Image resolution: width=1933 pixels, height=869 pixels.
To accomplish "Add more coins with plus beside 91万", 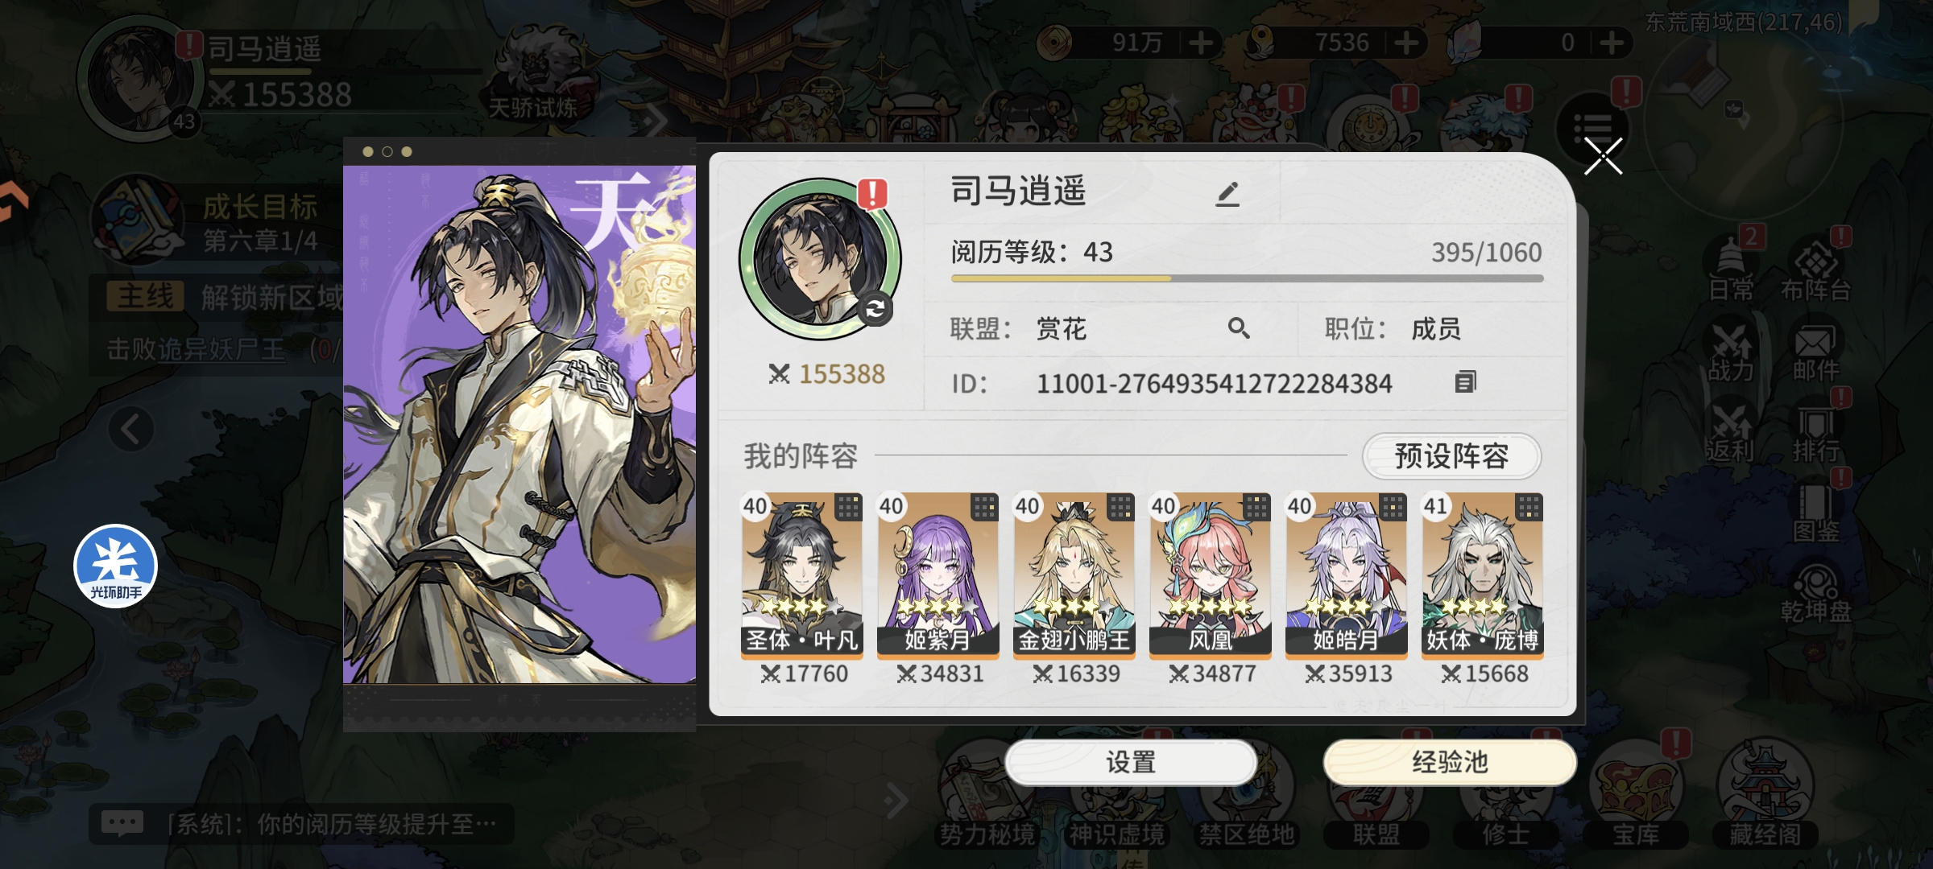I will point(1201,43).
